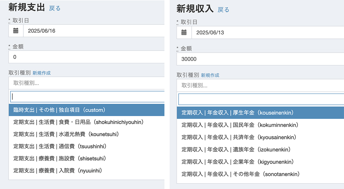Click 新規作成 link in expense form
Viewport: 344px width, 189px height.
point(42,73)
